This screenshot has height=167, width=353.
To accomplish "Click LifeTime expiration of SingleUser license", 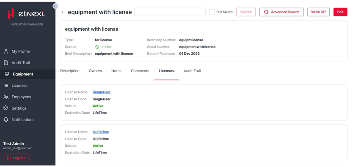I will click(x=100, y=113).
